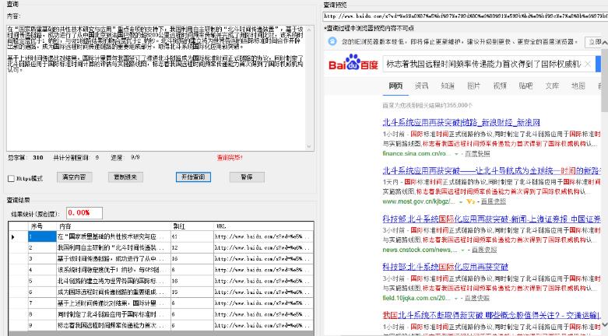Viewport: 608px width, 336px height.
Task: Expand dropdown arrow beside www.most.gov.cn URL
Action: [461, 202]
